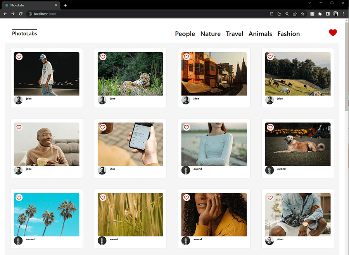Go back using the browser back arrow
This screenshot has height=255, width=349.
(5, 14)
